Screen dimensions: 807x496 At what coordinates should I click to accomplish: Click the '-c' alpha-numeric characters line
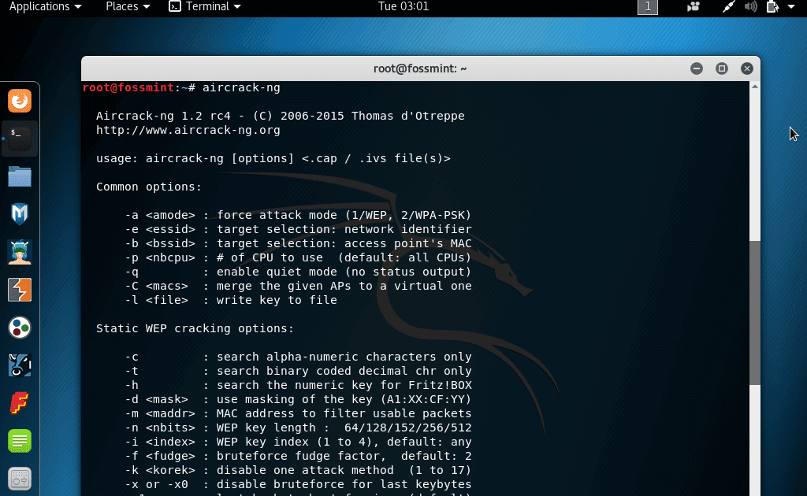(298, 357)
